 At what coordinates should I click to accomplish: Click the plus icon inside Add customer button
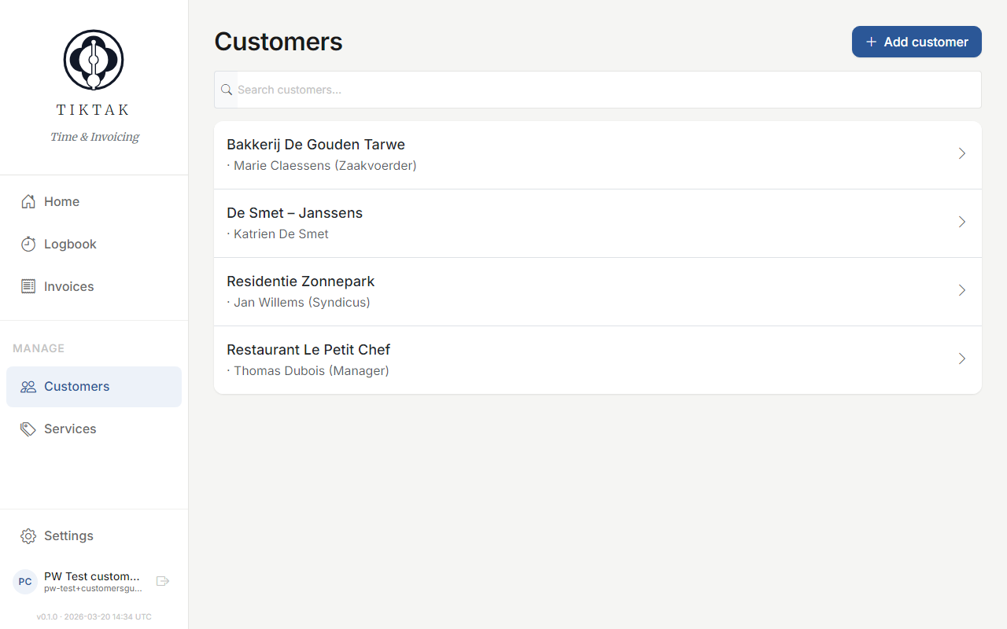point(870,42)
